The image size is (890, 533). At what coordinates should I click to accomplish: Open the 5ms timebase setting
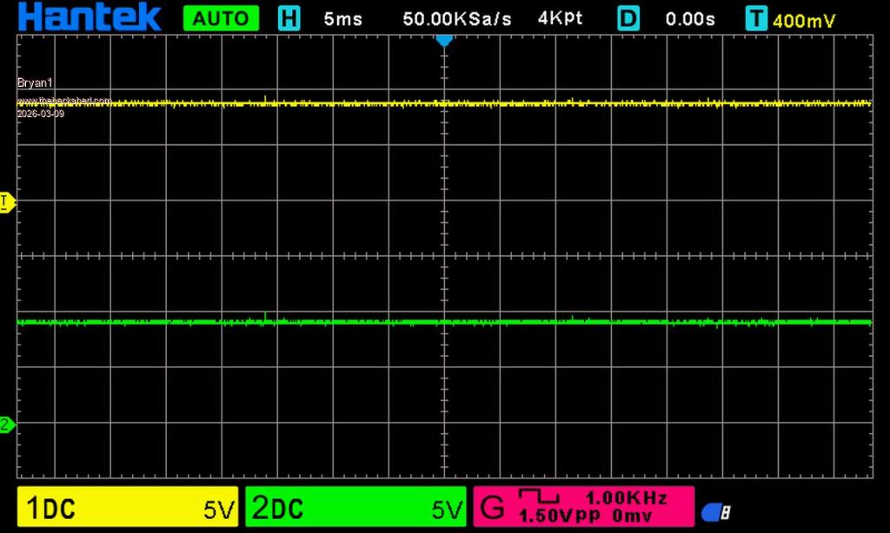pos(342,18)
